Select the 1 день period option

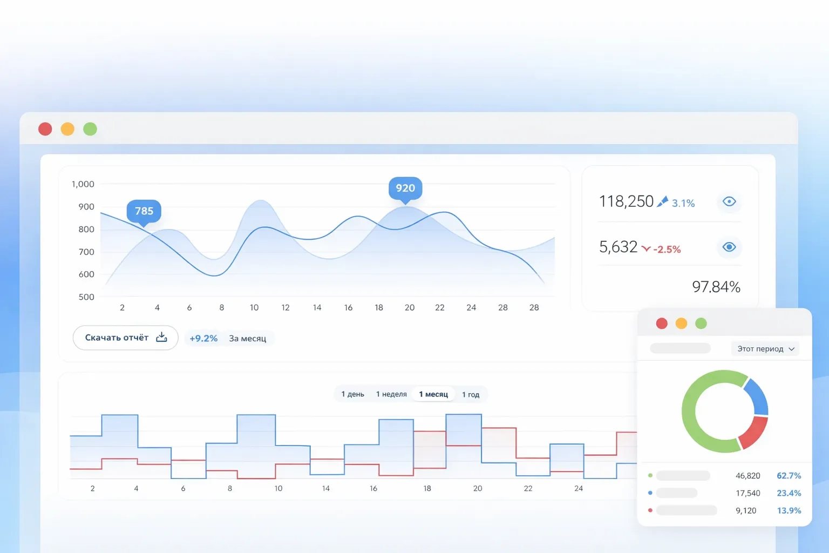coord(352,394)
